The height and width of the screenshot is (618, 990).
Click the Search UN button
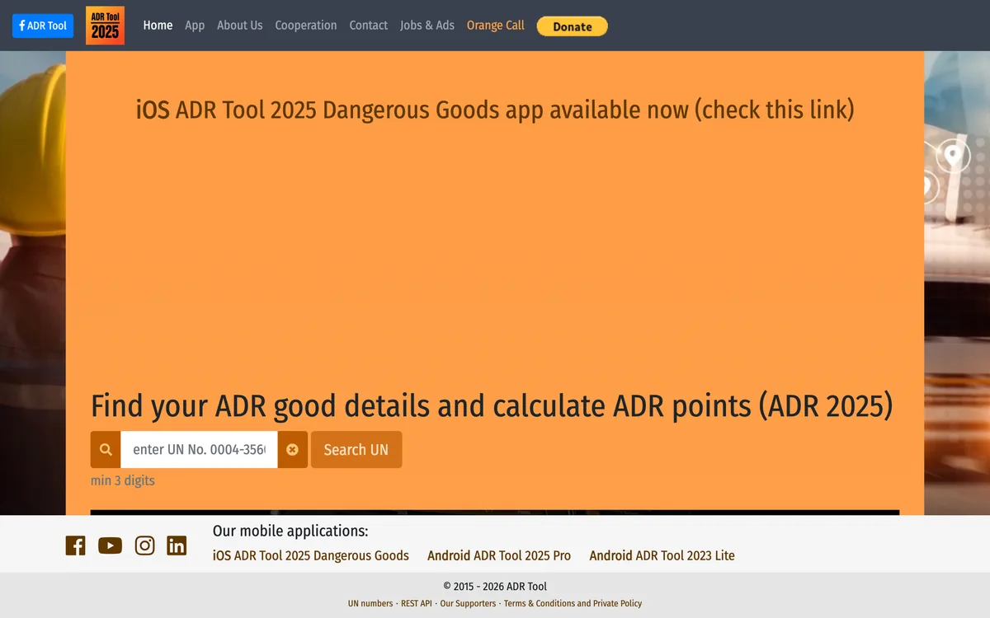356,450
